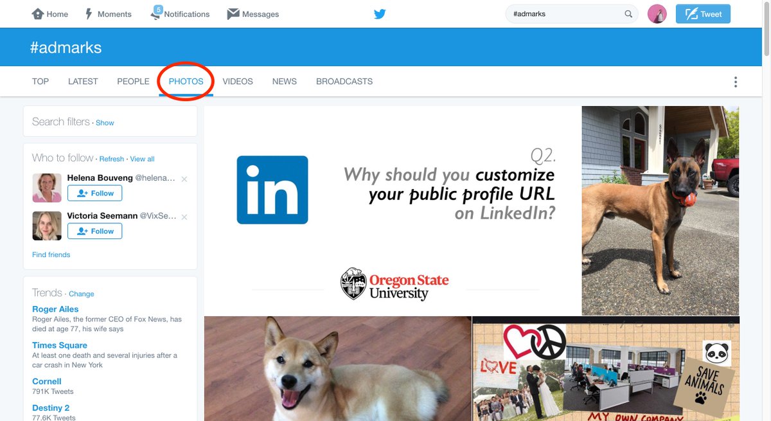Switch to the TOP tab

pos(40,82)
